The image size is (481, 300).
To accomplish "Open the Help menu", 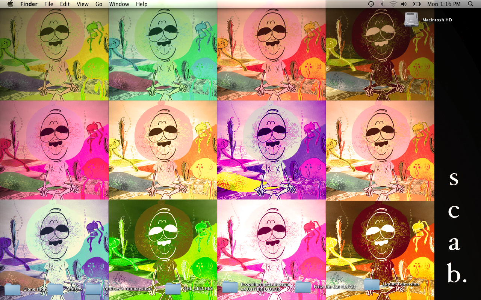I will (x=142, y=4).
